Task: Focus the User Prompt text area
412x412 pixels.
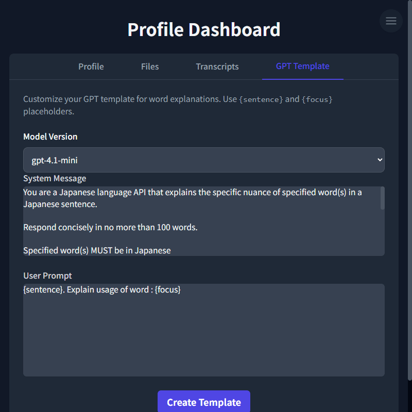Action: click(203, 330)
